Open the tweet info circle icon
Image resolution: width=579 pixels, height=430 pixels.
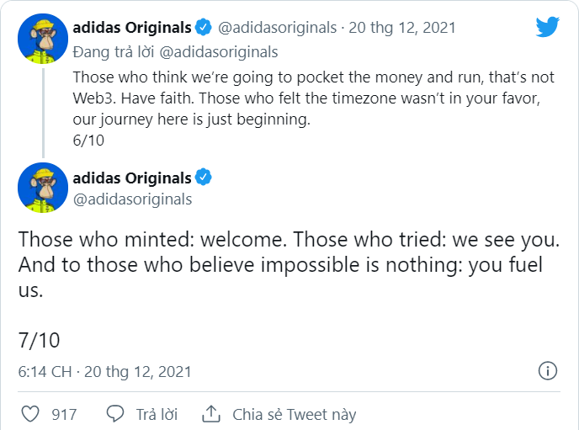pyautogui.click(x=547, y=370)
